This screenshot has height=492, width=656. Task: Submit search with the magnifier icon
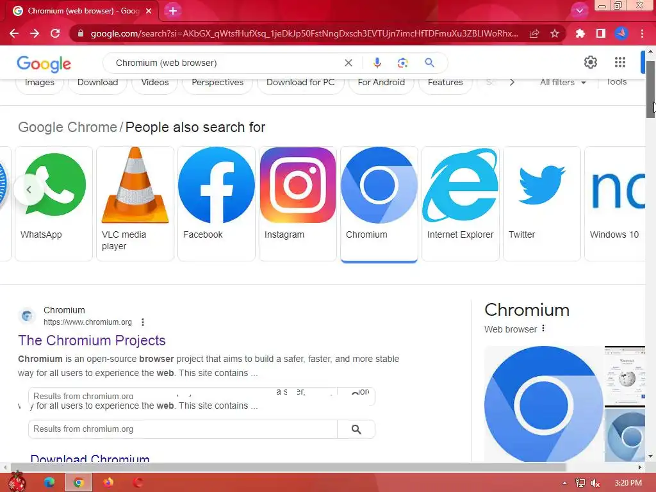[x=429, y=63]
